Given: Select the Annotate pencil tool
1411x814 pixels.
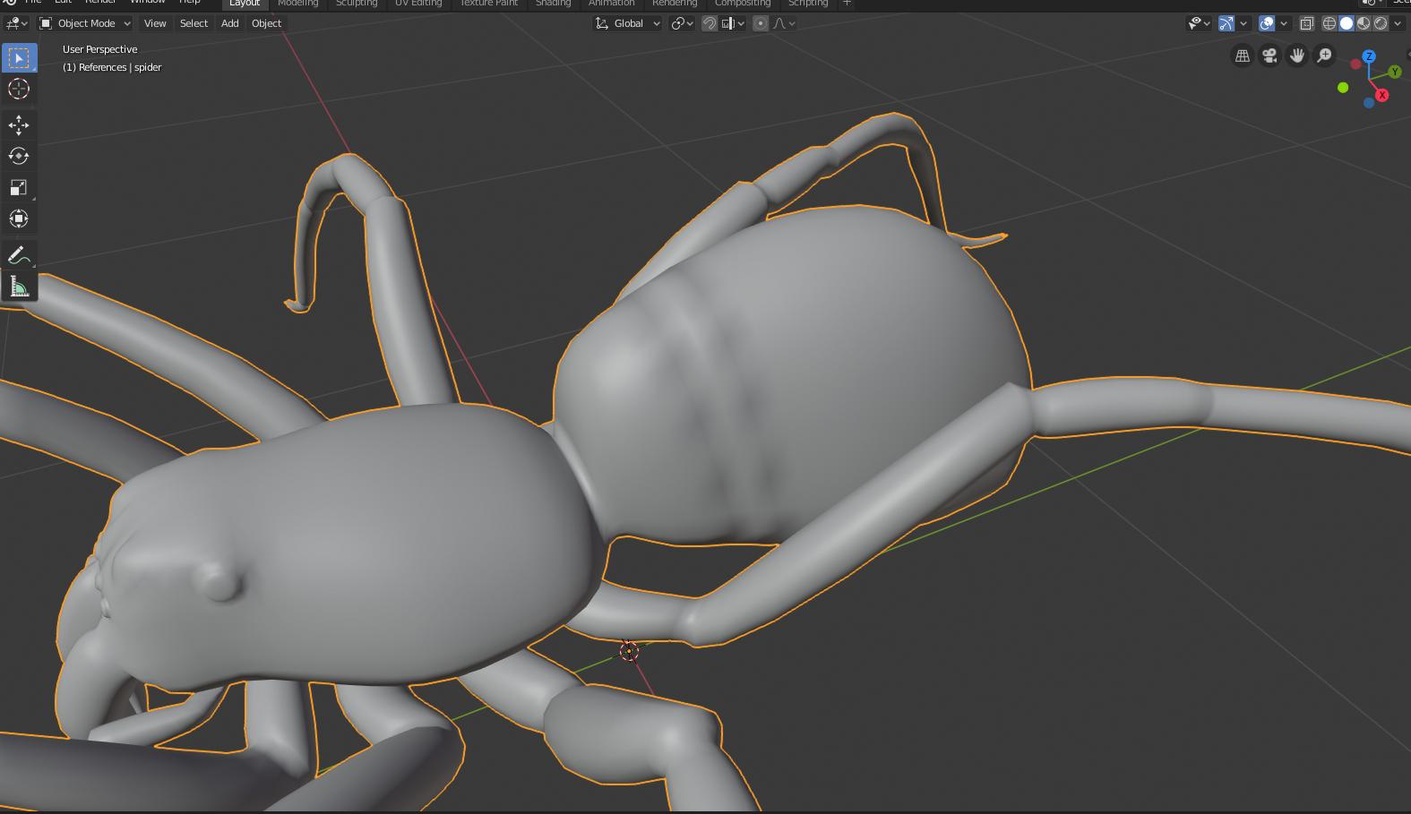Looking at the screenshot, I should pos(19,255).
